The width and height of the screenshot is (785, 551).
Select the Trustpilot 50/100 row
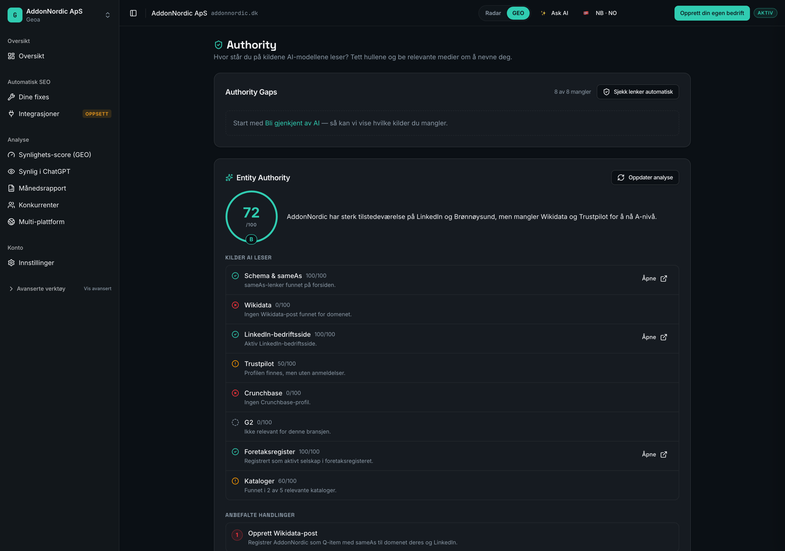452,368
